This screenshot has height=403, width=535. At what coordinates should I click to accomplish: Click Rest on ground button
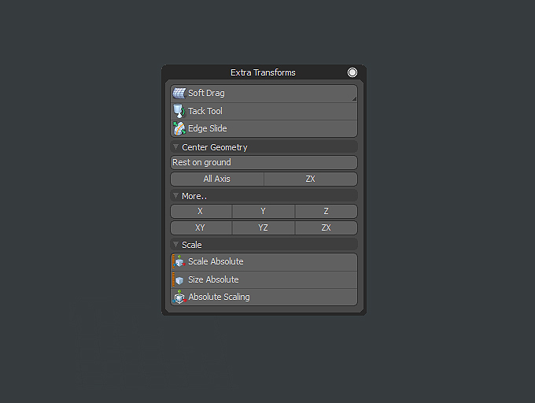[x=264, y=162]
